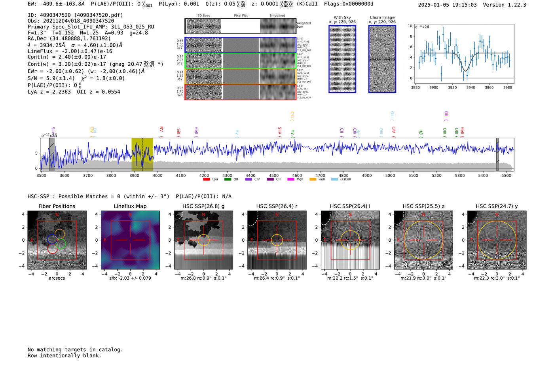Click the Pixel Flat column heading
554x377 pixels.
[241, 16]
